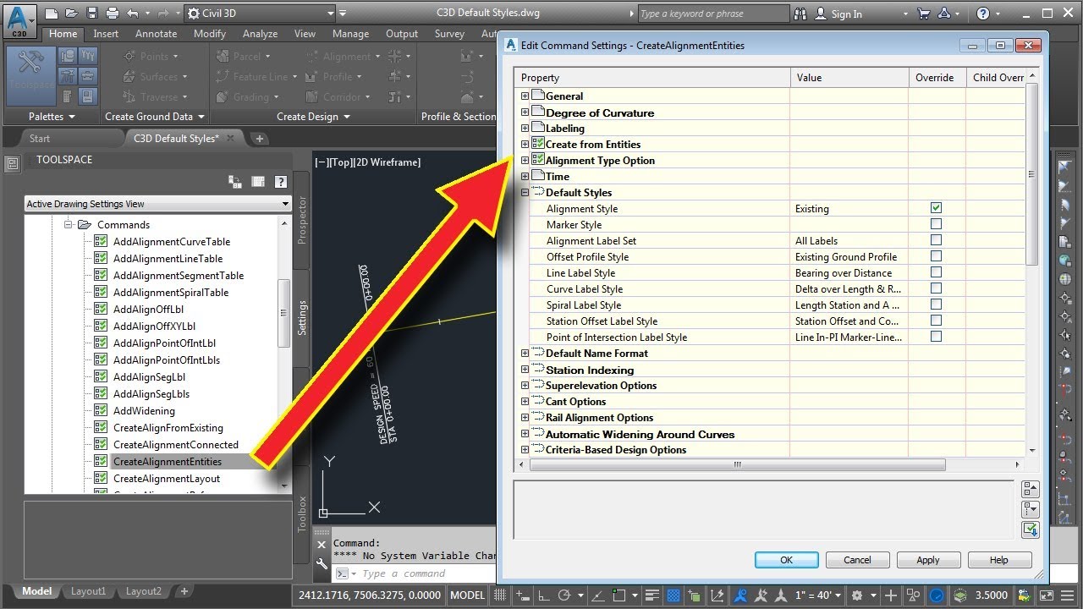
Task: Click the New drawing quick-access icon
Action: click(x=52, y=14)
